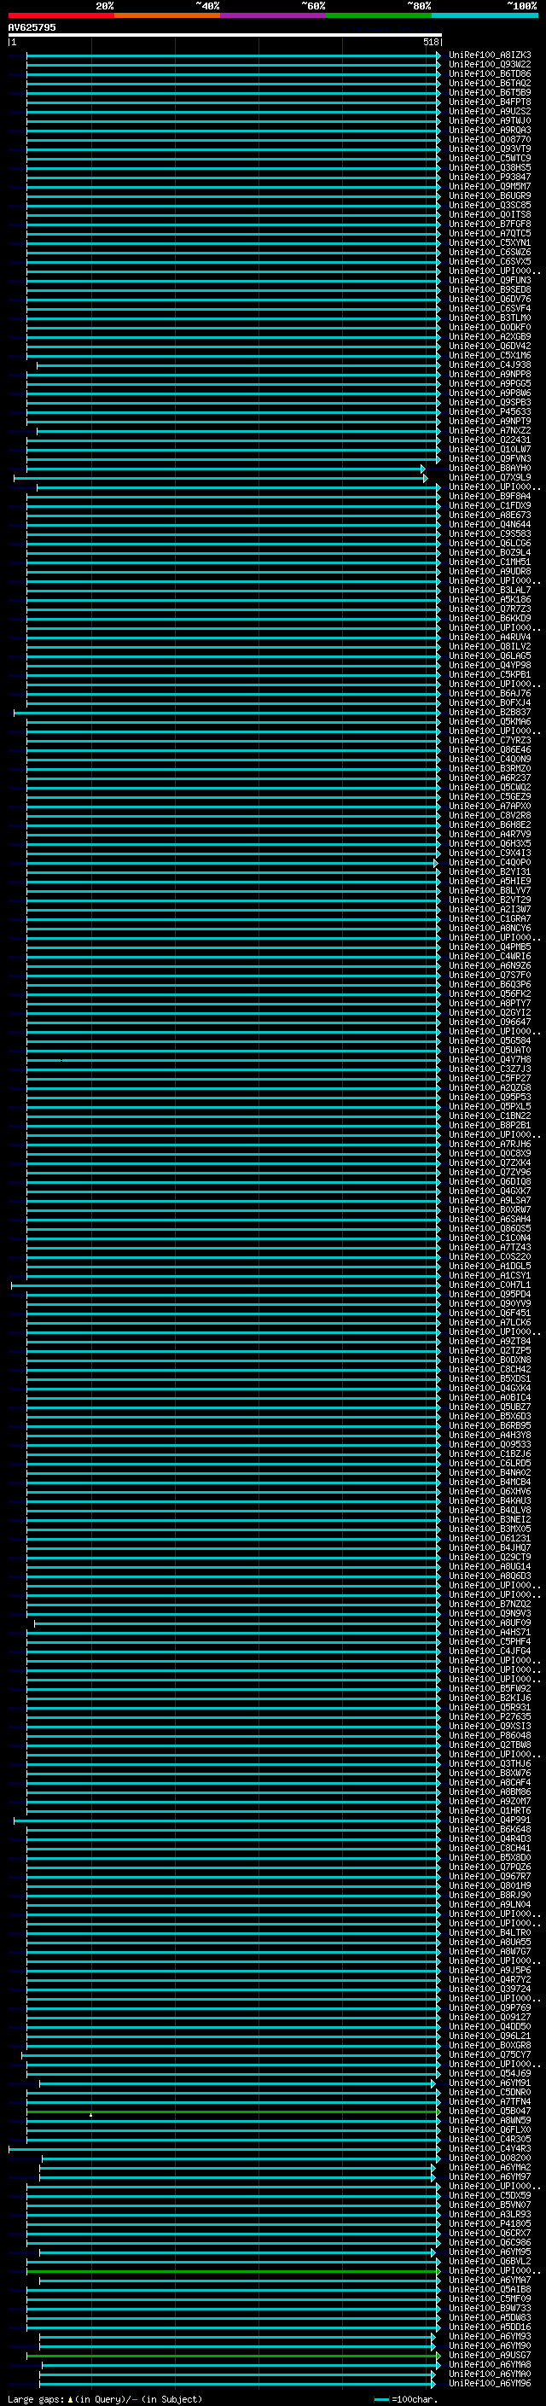Open hit UniRef100_P93847
Screen dimensions: 546x2406
[490, 177]
